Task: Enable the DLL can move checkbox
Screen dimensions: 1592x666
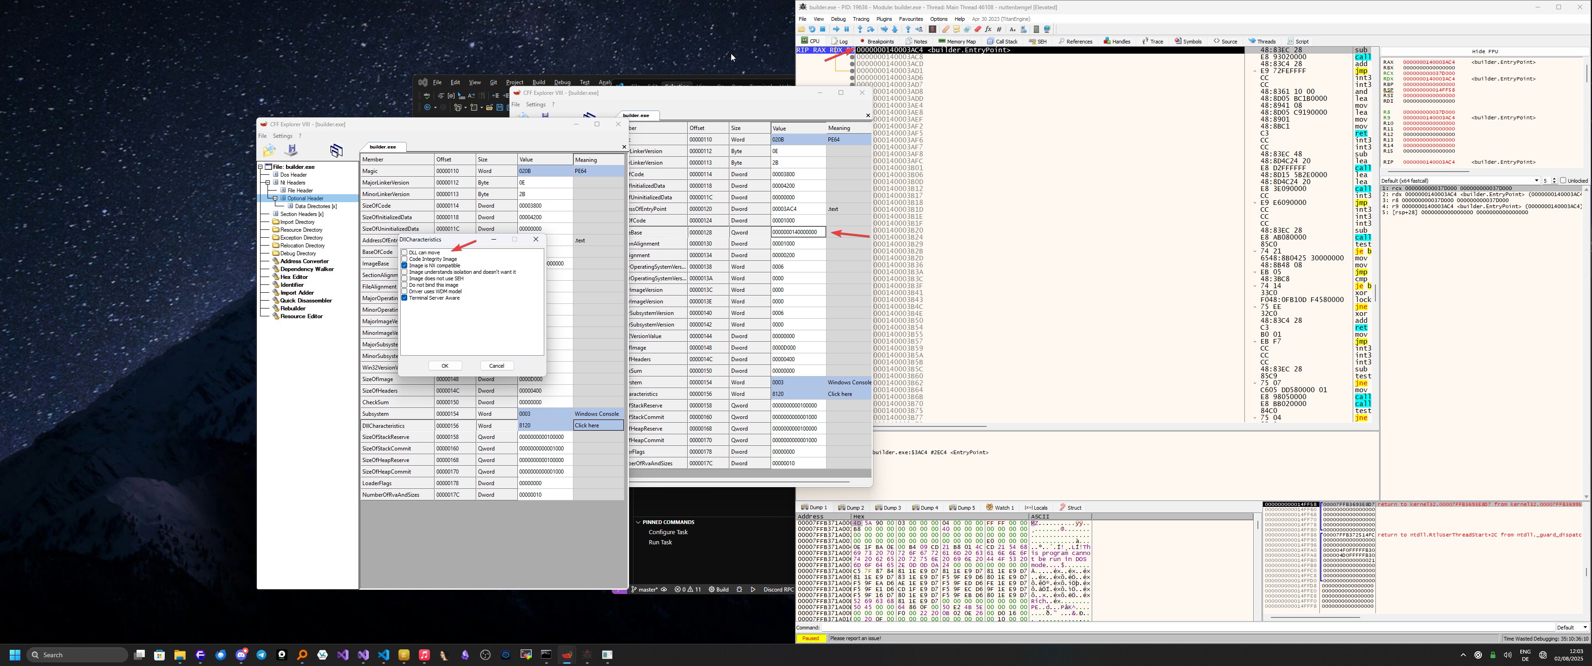Action: (x=404, y=252)
